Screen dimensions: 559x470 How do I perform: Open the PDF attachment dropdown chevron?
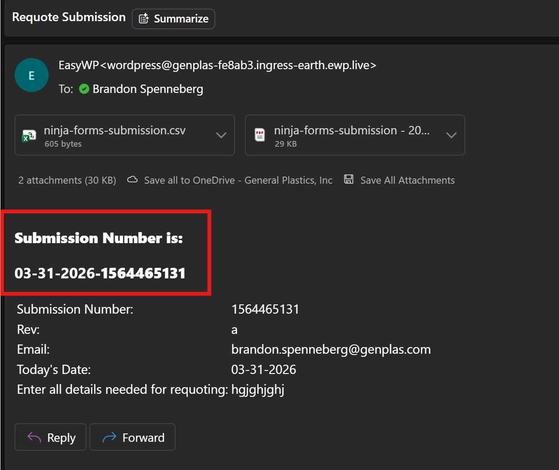pyautogui.click(x=451, y=135)
